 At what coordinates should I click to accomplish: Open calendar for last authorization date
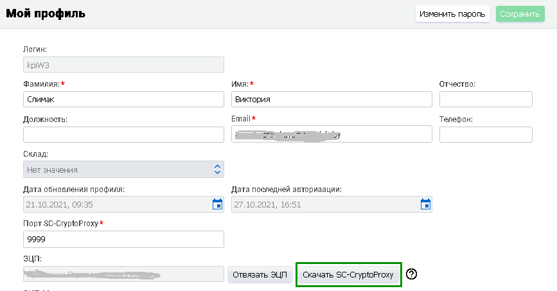(425, 204)
